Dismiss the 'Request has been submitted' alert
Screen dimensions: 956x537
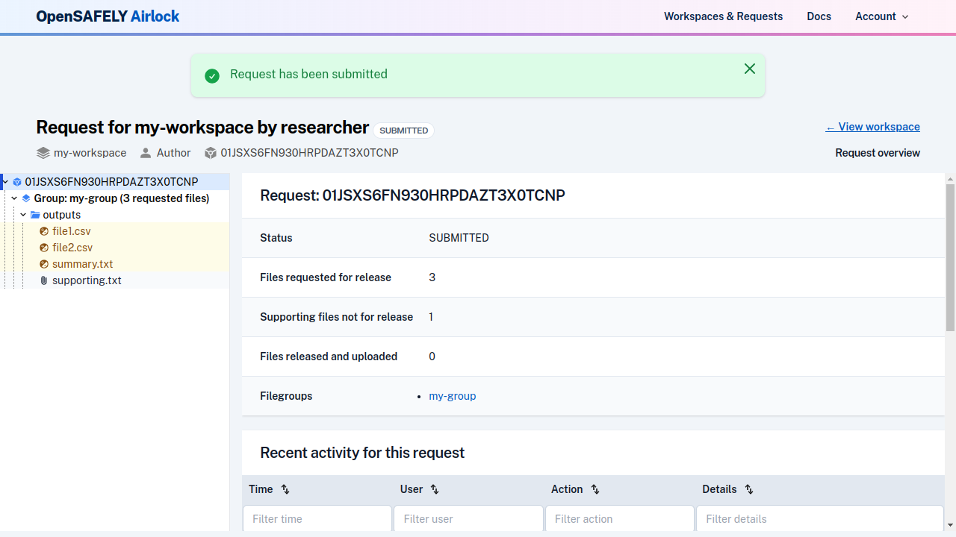click(x=750, y=69)
